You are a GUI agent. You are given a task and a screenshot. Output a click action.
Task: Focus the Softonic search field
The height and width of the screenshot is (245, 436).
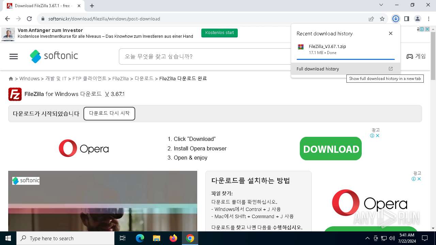tap(204, 56)
